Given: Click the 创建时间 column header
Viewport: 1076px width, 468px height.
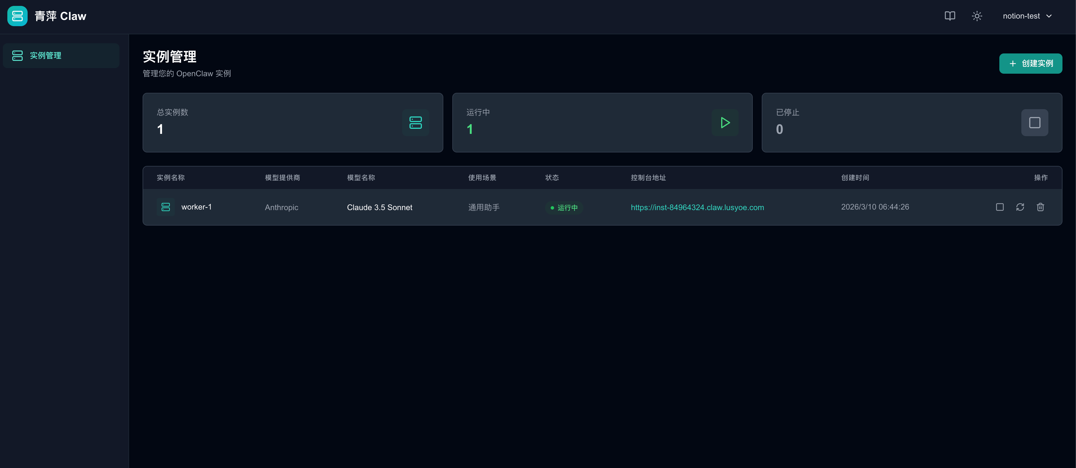Looking at the screenshot, I should point(854,178).
